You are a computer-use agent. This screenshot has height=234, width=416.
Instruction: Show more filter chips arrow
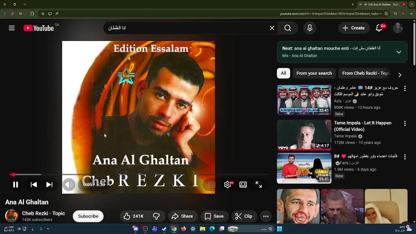click(x=400, y=75)
